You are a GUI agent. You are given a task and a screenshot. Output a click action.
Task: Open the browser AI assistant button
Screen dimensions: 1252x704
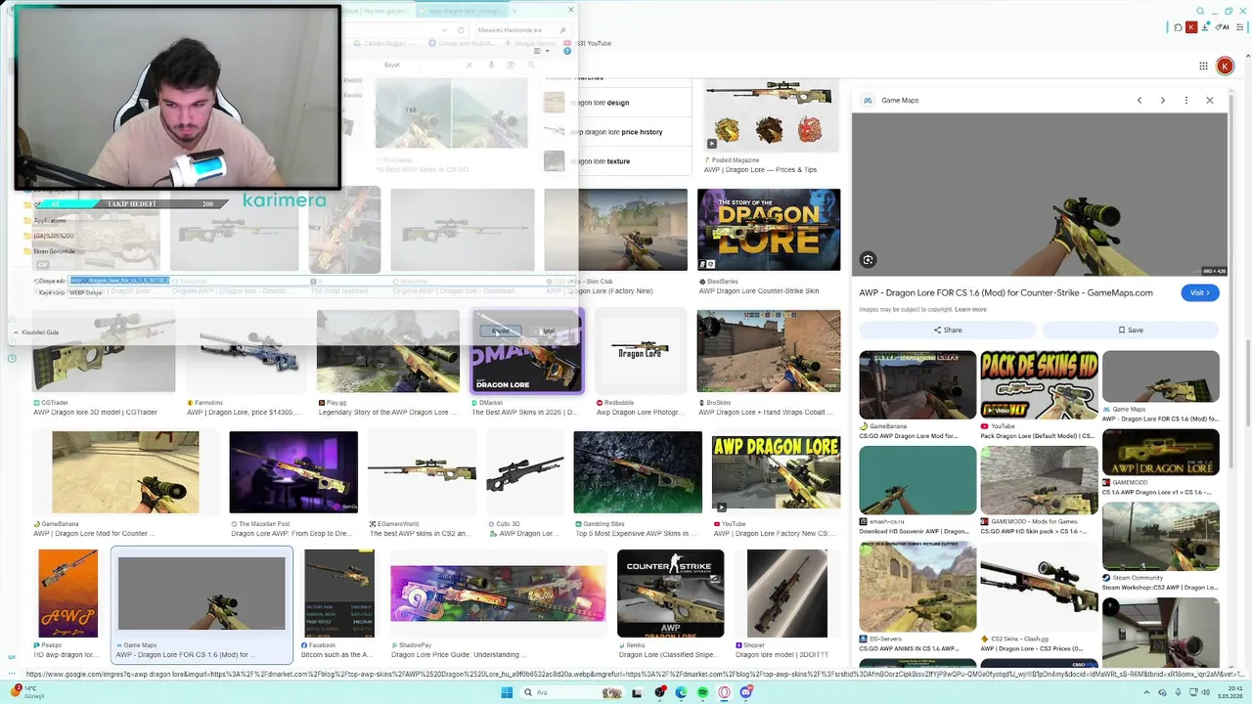(x=1223, y=27)
